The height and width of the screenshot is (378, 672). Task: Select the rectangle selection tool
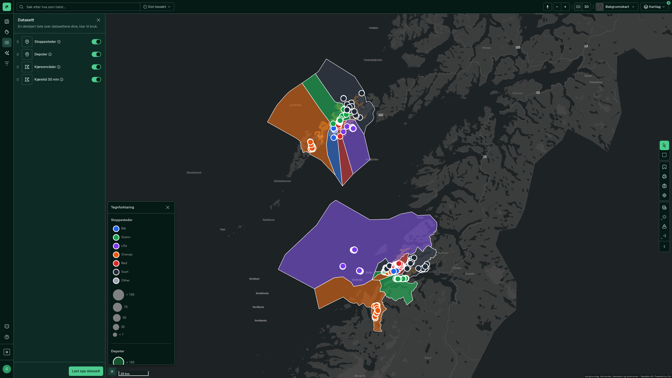664,155
